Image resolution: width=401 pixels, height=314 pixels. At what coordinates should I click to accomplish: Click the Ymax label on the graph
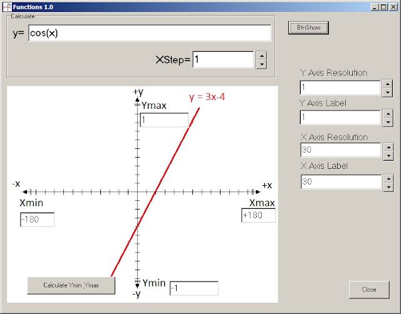tap(154, 106)
